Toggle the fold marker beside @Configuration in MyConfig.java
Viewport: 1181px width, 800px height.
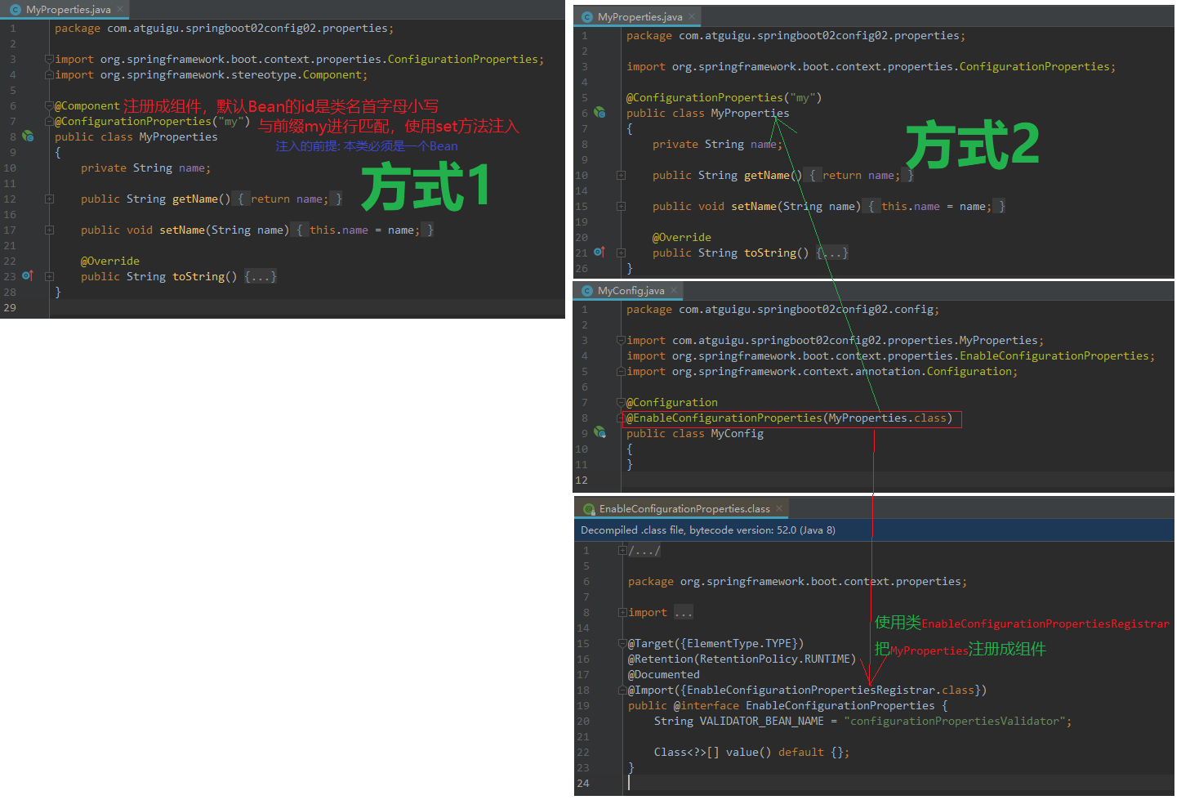(x=621, y=402)
